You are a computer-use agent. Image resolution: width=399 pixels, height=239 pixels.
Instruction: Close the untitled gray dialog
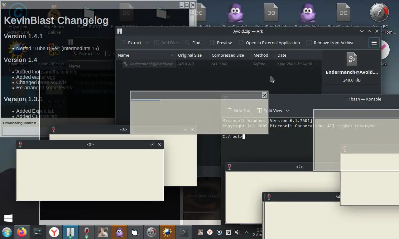click(264, 95)
